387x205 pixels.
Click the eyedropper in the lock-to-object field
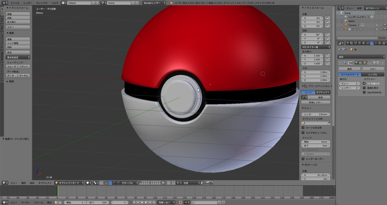(x=329, y=123)
